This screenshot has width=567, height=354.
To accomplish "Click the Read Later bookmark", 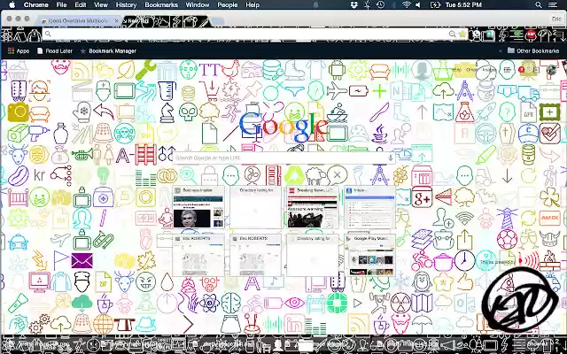I will click(55, 51).
